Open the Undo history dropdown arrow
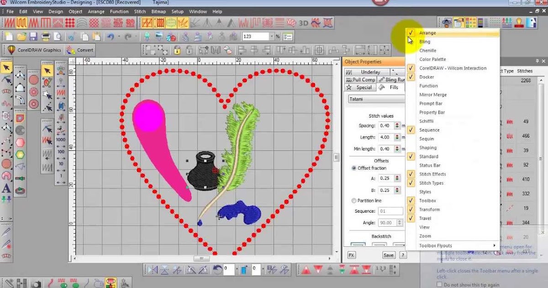548x288 pixels. [x=119, y=37]
